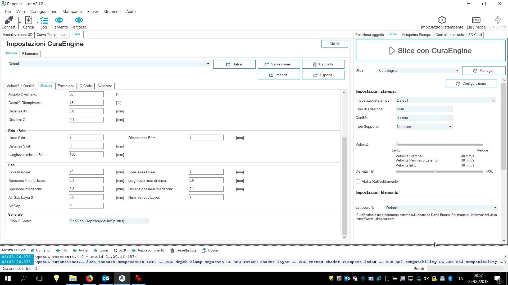The image size is (508, 285).
Task: Toggle the ACK log filter
Action: 116,250
